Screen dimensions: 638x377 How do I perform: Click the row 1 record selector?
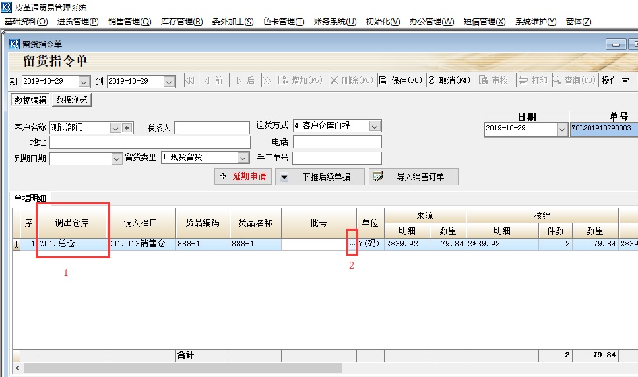point(16,244)
